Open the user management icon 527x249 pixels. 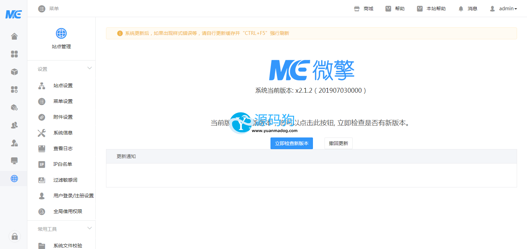click(14, 125)
